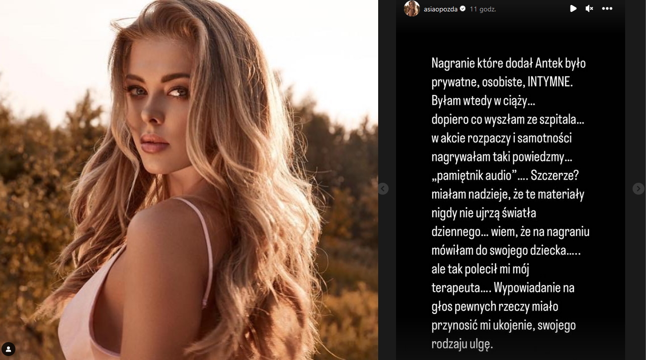Tap the line "dopiero co wyszłam ze szpitala..."
Screen dimensions: 646x360
507,120
